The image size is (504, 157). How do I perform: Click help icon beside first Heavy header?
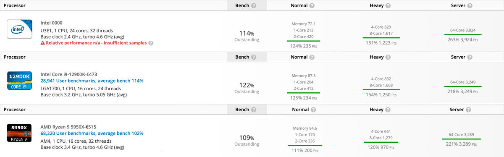click(388, 5)
